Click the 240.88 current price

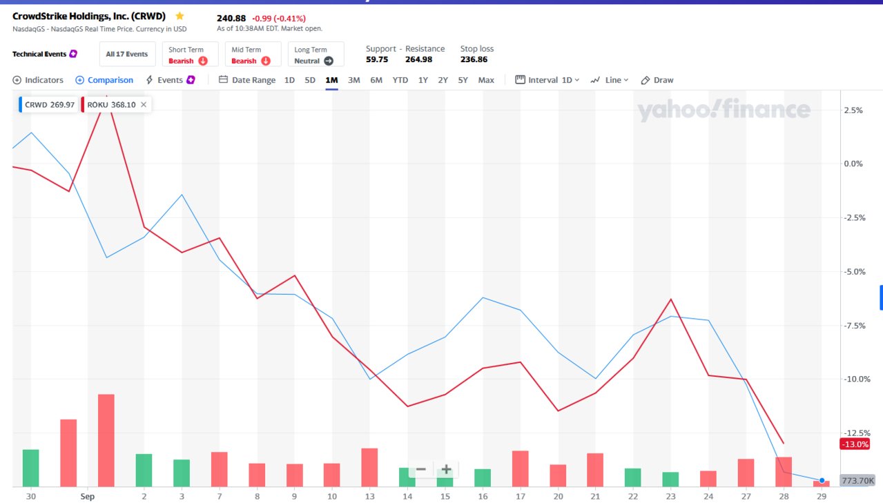click(230, 18)
